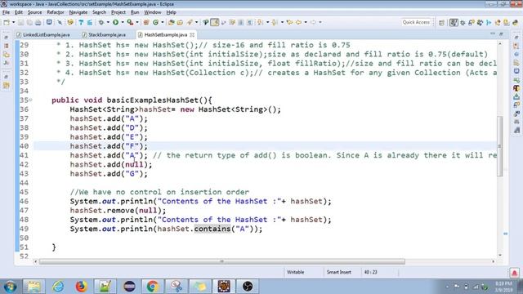Click the green Run button icon
Viewport: 523px width, 294px height.
pos(115,22)
